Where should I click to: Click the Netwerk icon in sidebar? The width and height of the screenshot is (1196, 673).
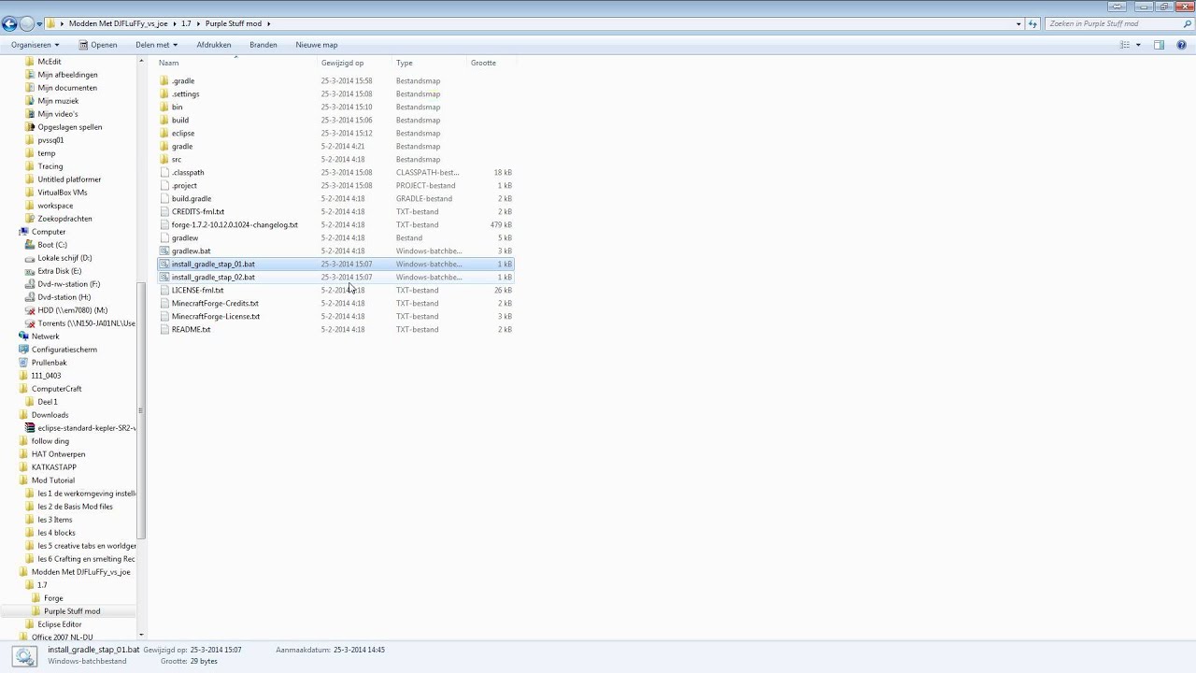click(24, 336)
